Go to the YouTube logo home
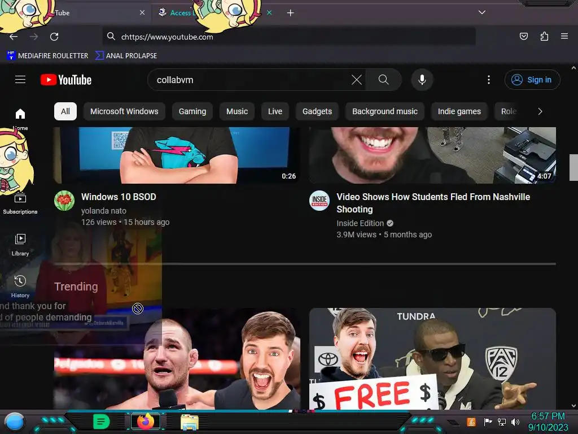Screen dimensions: 578x434 [x=66, y=80]
